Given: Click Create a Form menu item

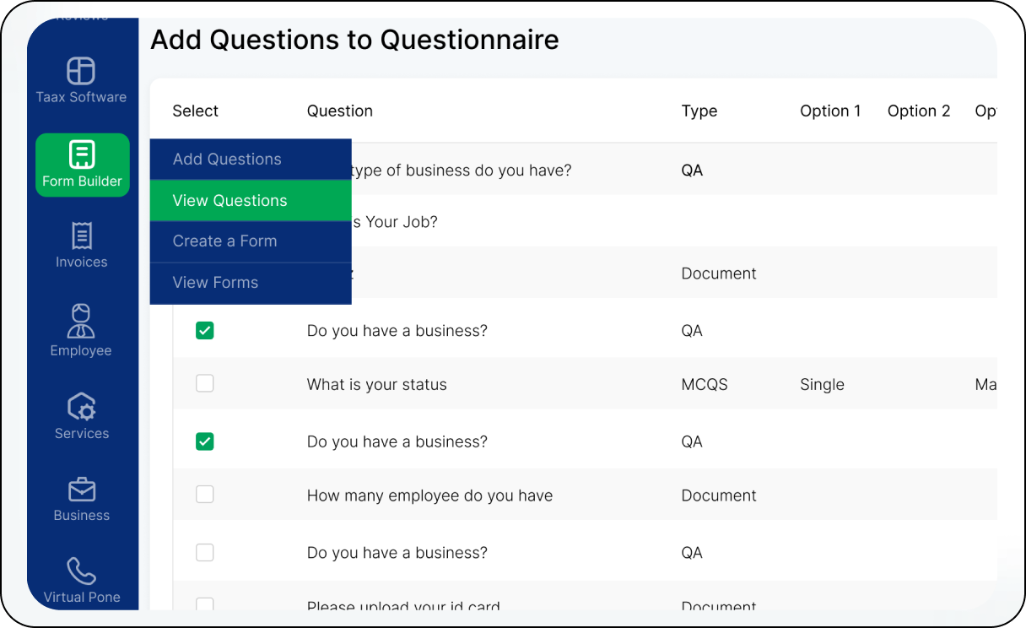Looking at the screenshot, I should 224,241.
